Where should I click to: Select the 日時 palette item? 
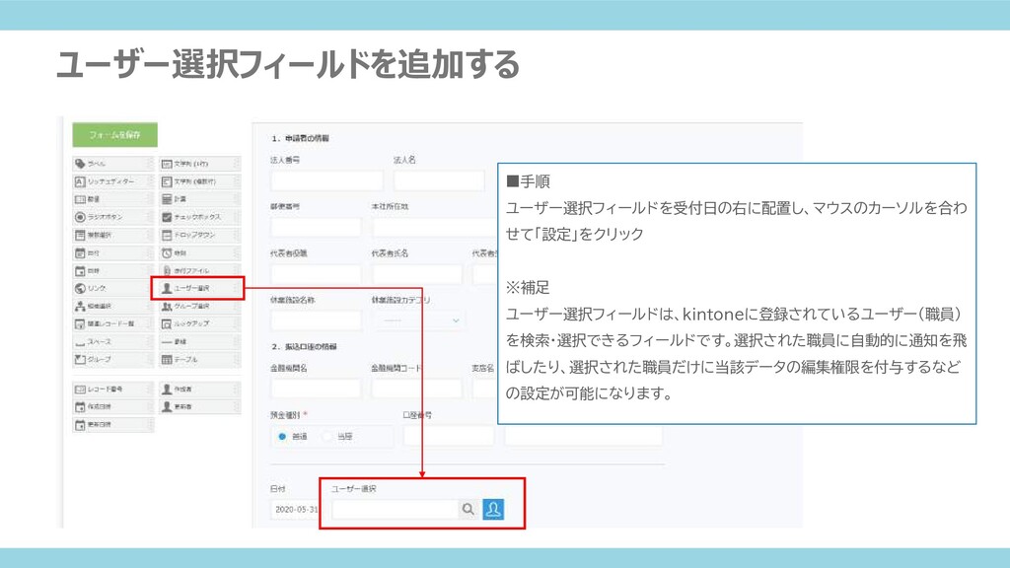tap(113, 270)
